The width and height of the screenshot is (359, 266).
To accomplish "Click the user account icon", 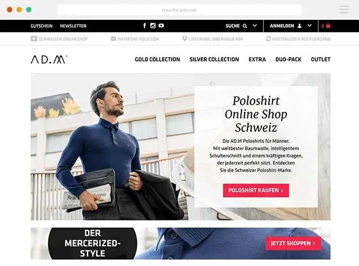I will coord(299,26).
